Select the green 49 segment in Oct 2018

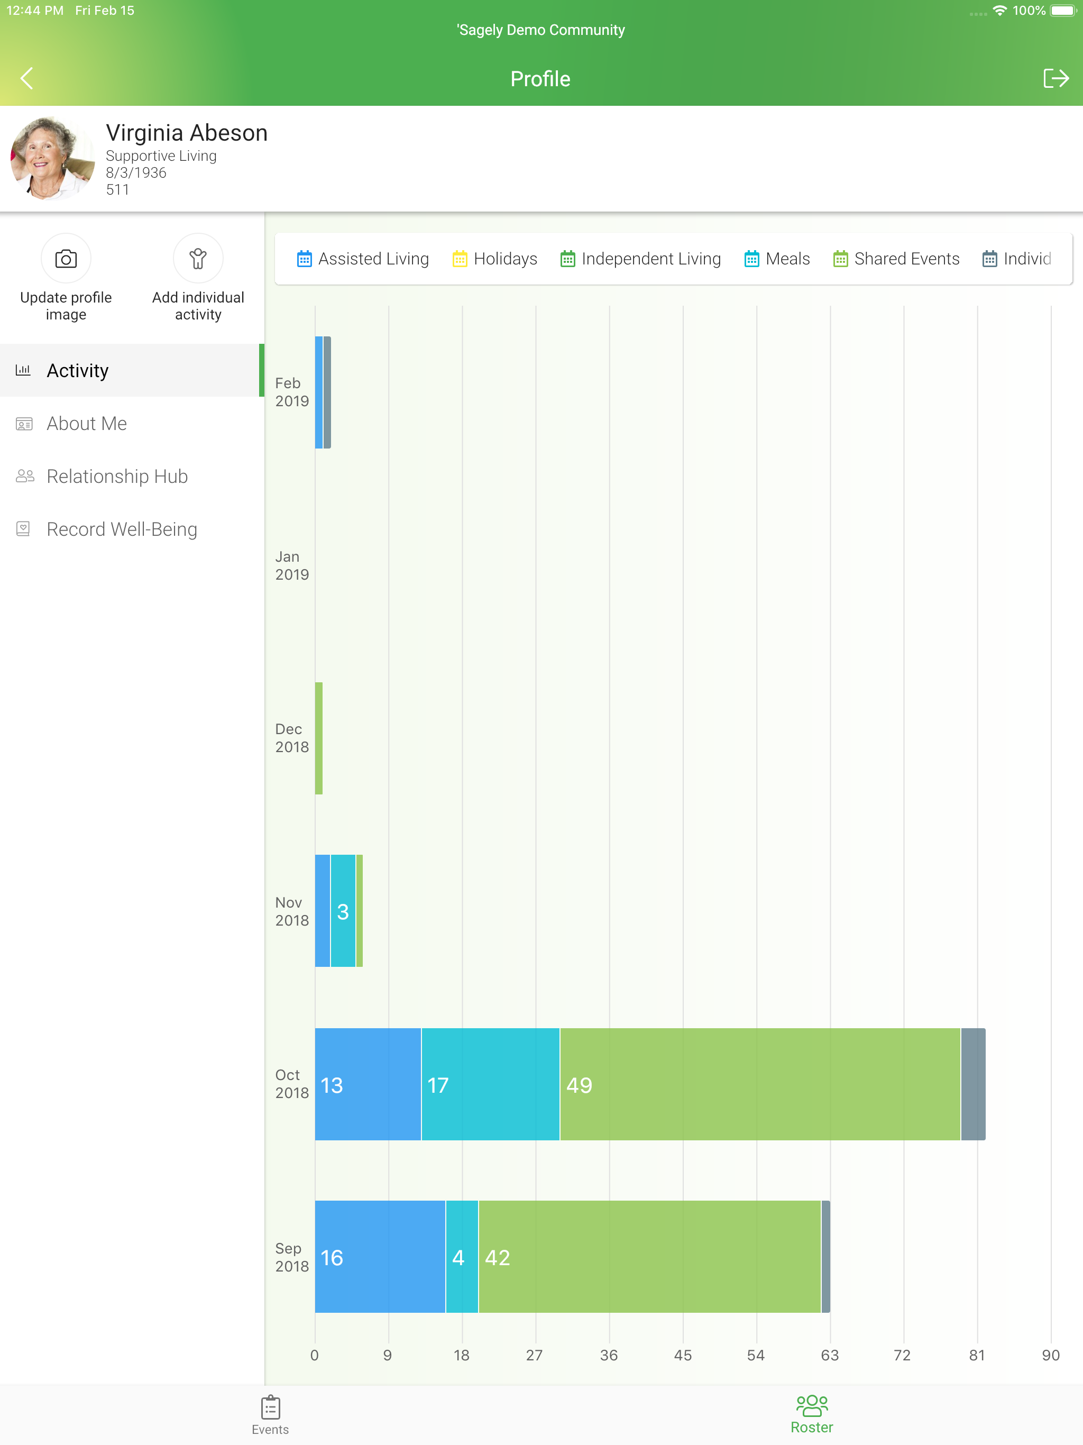coord(760,1084)
